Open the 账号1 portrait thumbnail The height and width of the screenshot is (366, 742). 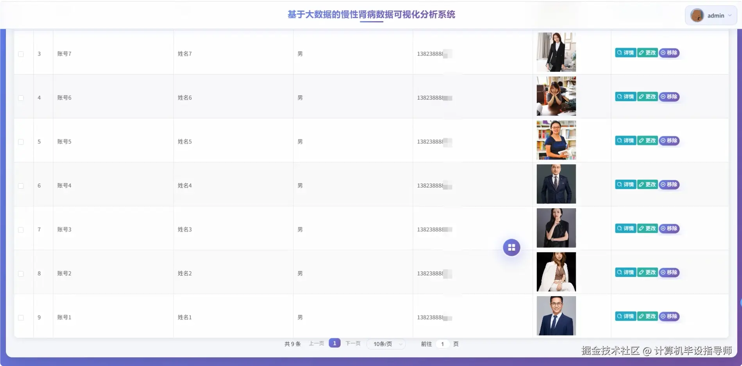(x=556, y=316)
